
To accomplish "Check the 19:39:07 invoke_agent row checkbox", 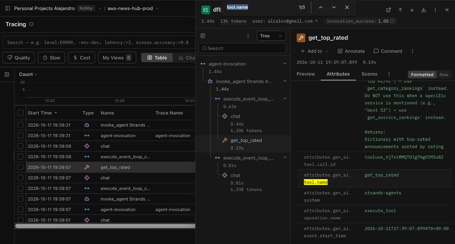I will (x=20, y=199).
